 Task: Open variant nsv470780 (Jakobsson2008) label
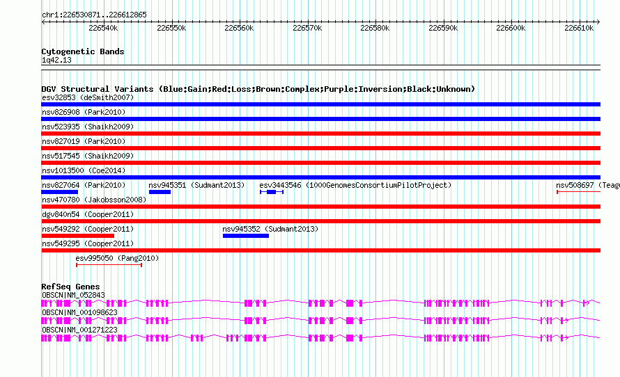[94, 200]
